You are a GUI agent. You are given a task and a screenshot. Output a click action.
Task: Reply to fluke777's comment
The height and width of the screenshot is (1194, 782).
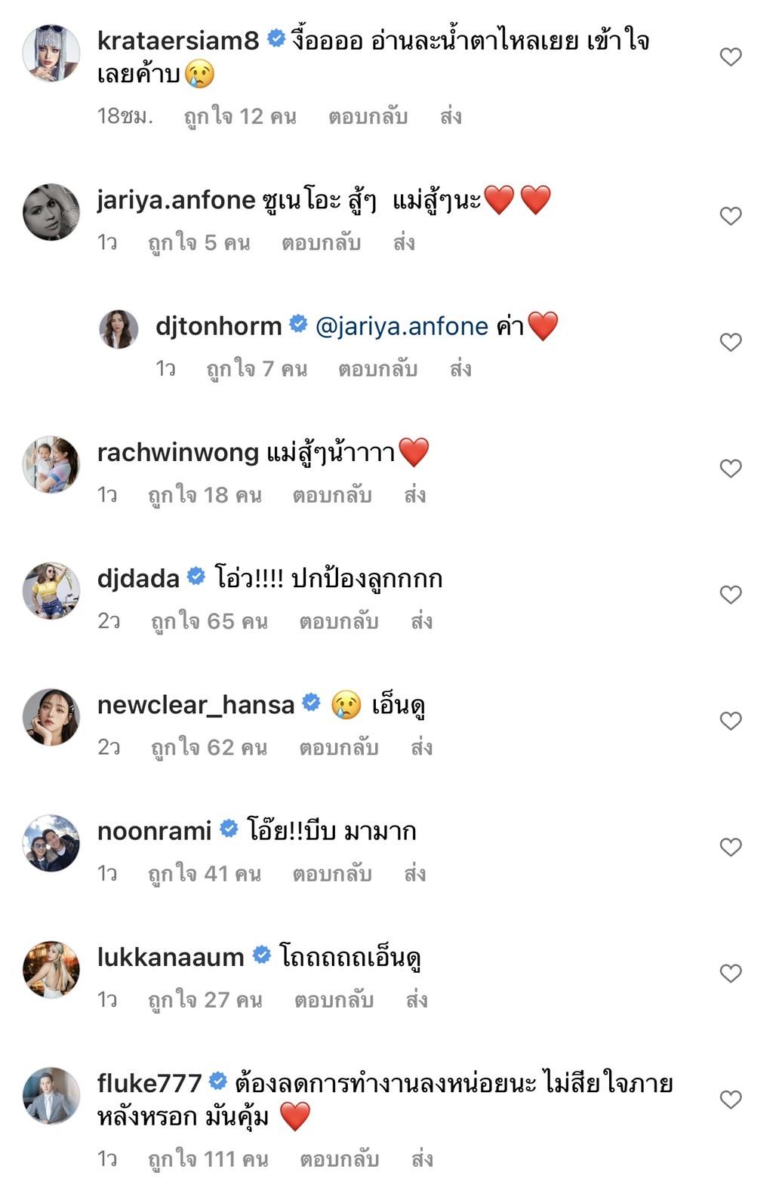[339, 1159]
